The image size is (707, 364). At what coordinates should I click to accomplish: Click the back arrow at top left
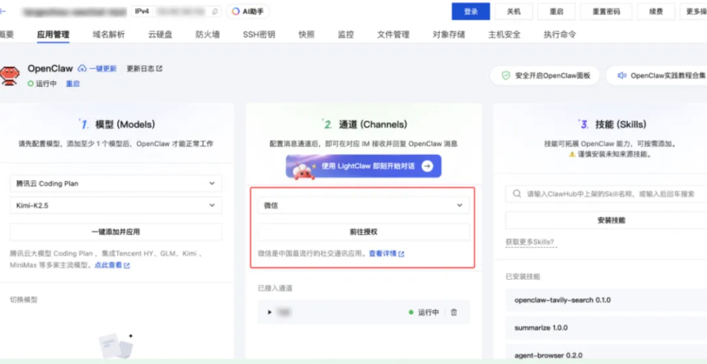click(3, 11)
